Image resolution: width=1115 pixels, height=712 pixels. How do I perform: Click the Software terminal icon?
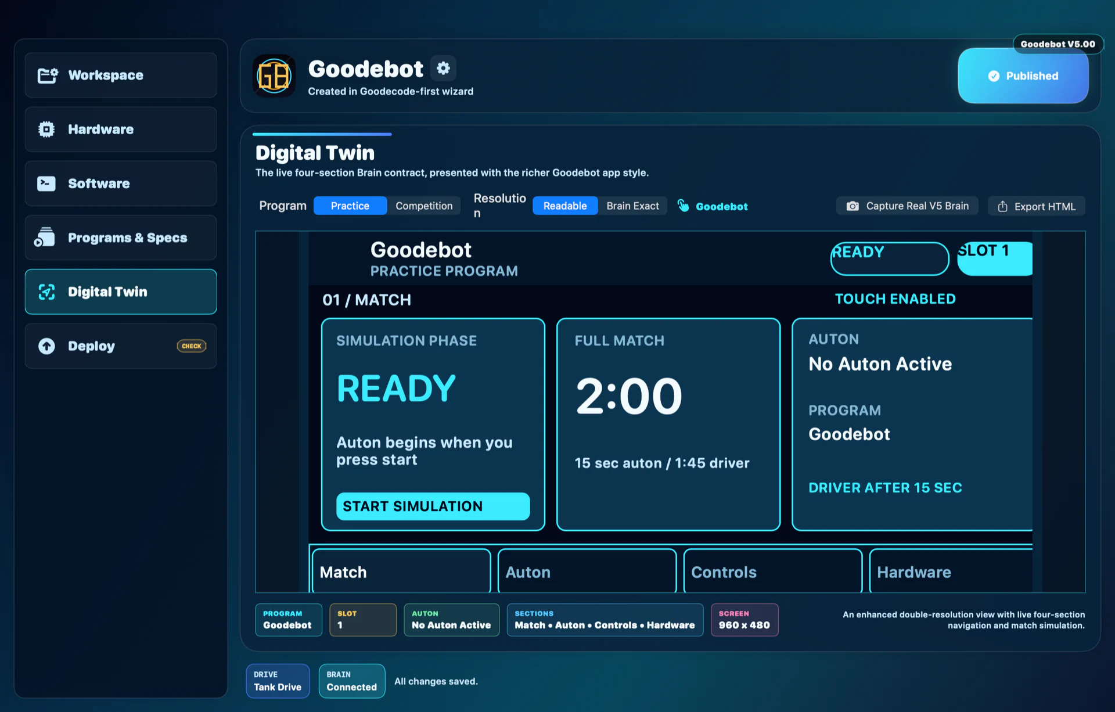(x=46, y=184)
